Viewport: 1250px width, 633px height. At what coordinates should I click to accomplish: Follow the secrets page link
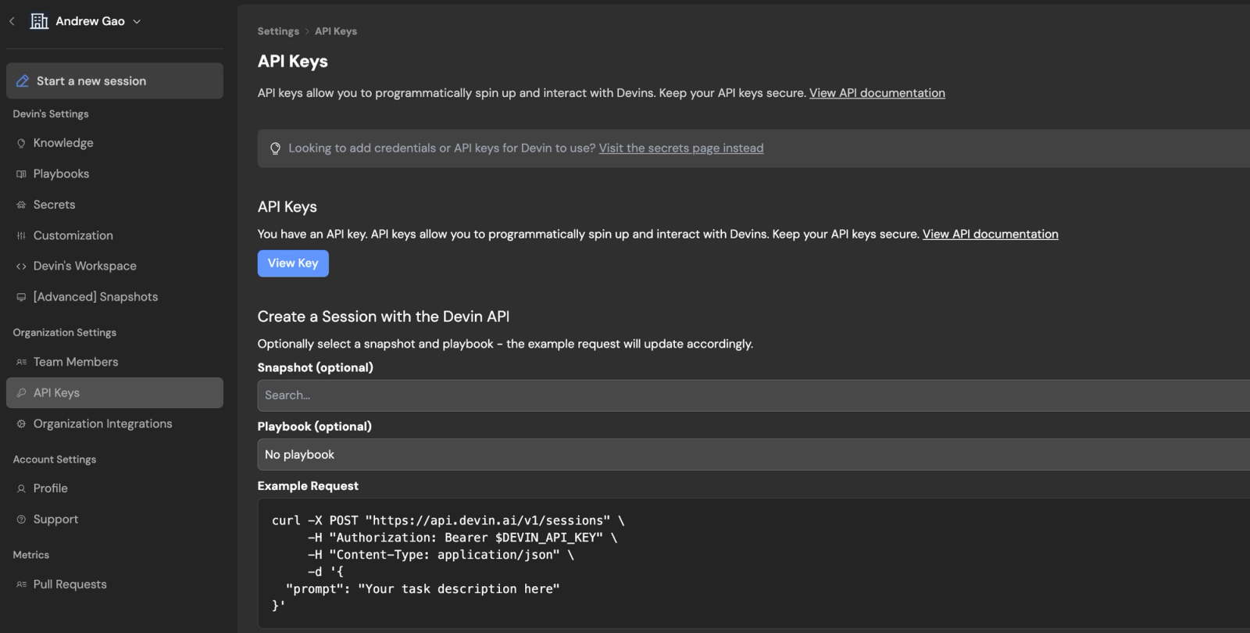[680, 148]
